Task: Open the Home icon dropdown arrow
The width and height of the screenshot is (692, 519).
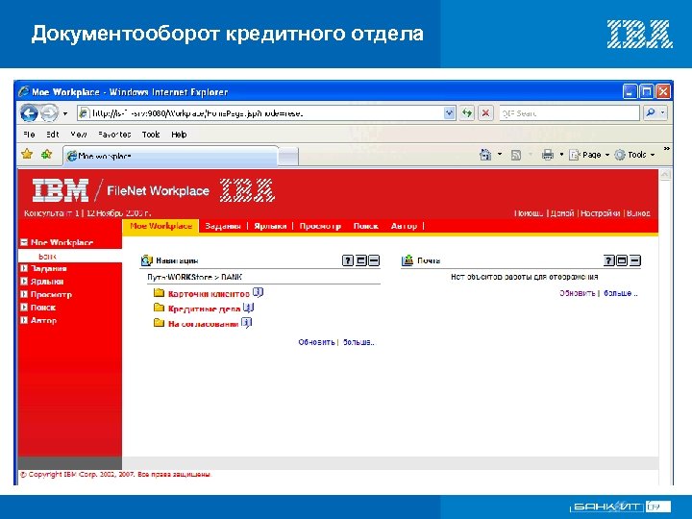Action: [500, 155]
